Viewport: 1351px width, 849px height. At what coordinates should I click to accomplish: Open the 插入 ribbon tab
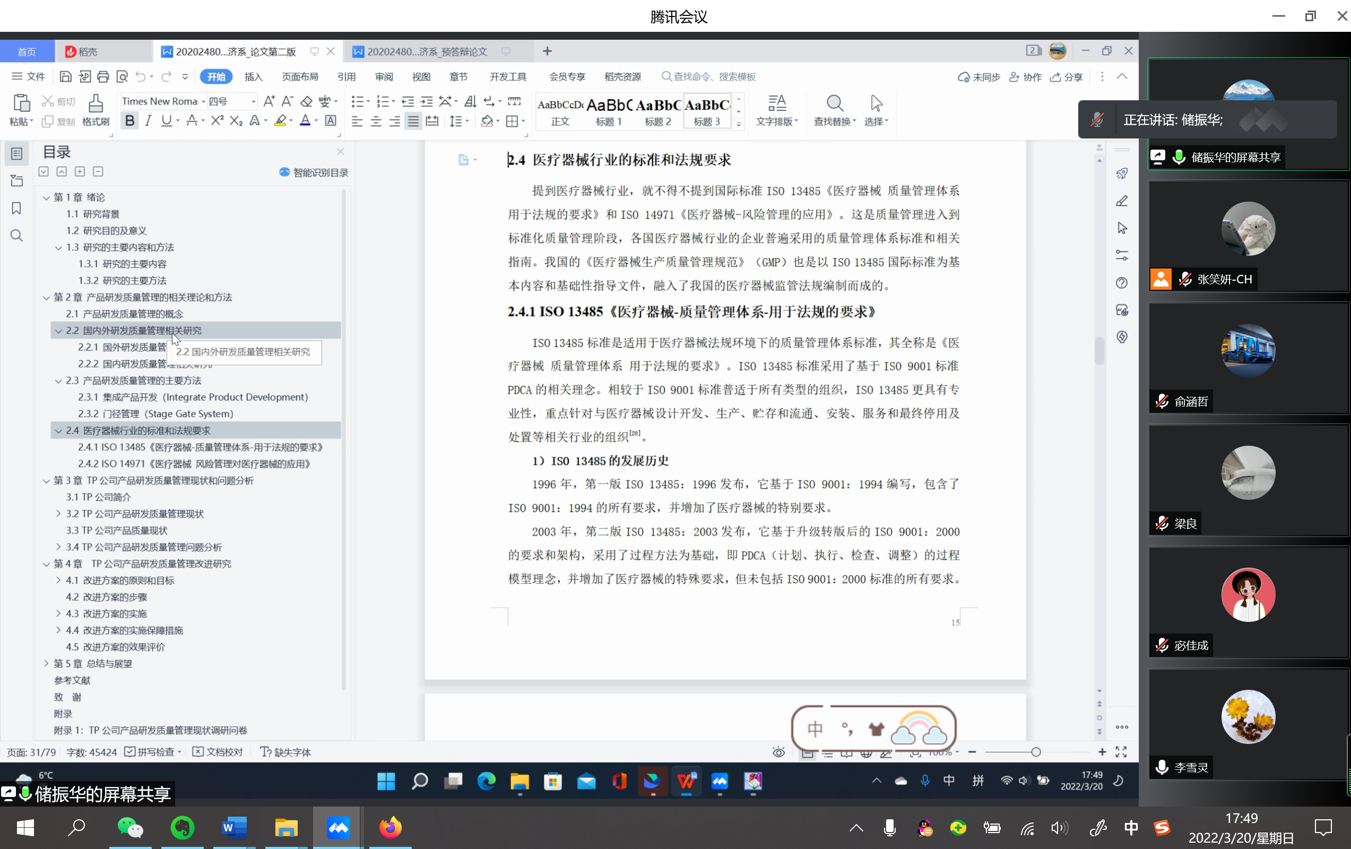point(253,76)
